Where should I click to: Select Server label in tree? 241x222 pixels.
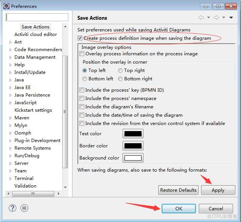tap(21, 163)
